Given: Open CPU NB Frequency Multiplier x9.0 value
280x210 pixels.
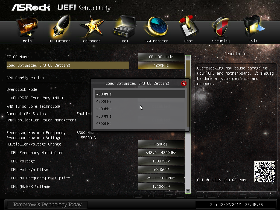Looking at the screenshot, I should click(161, 178).
